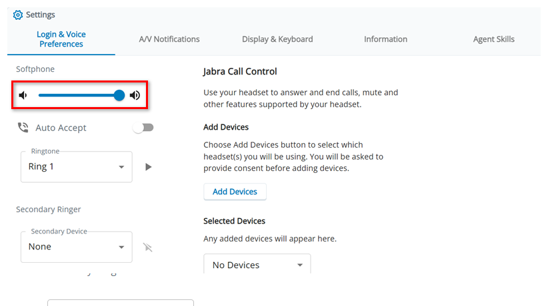Click the Settings title text

click(41, 15)
